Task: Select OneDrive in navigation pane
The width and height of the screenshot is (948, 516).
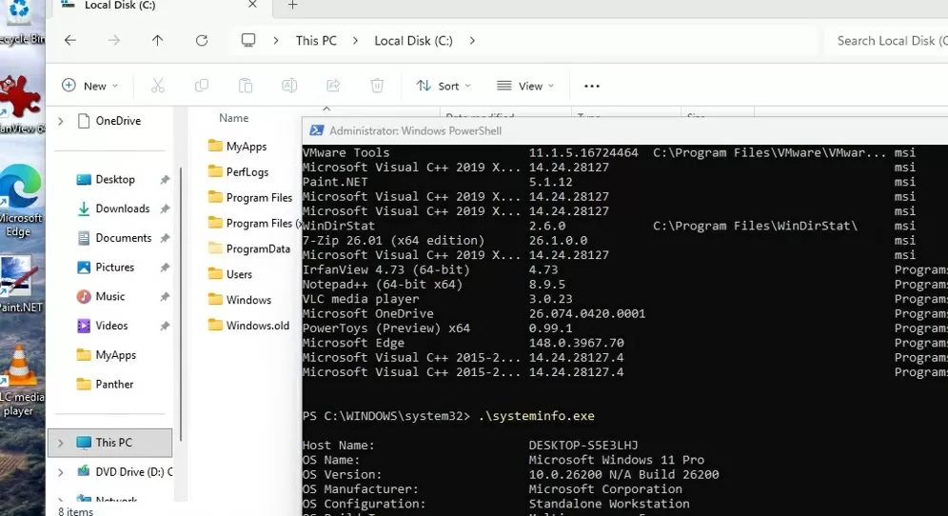Action: 118,121
